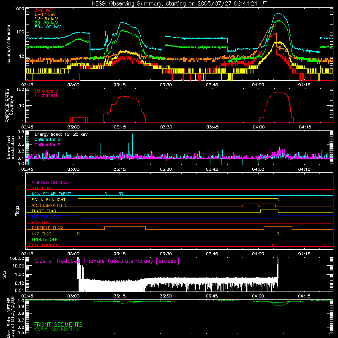
Task: Click the PARTICLE FLAG raised segment near 03:15
Action: tap(125, 227)
